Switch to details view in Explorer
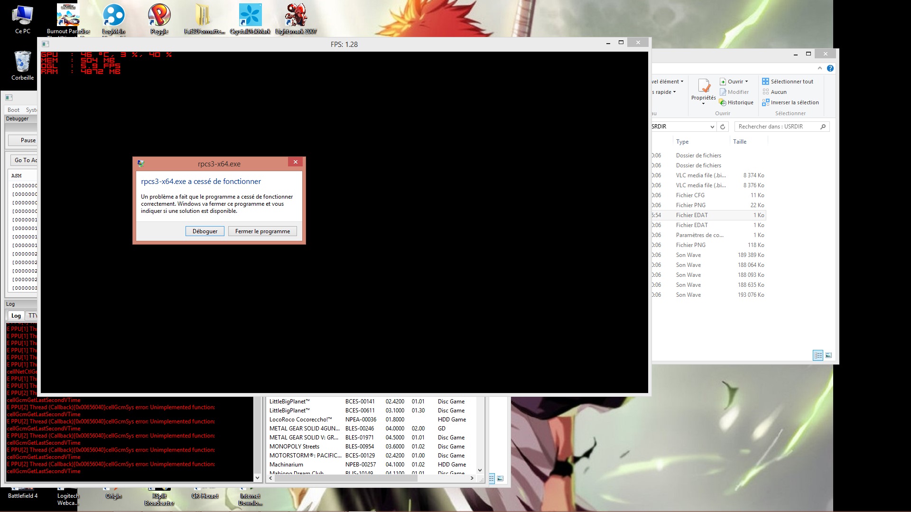 (x=818, y=355)
